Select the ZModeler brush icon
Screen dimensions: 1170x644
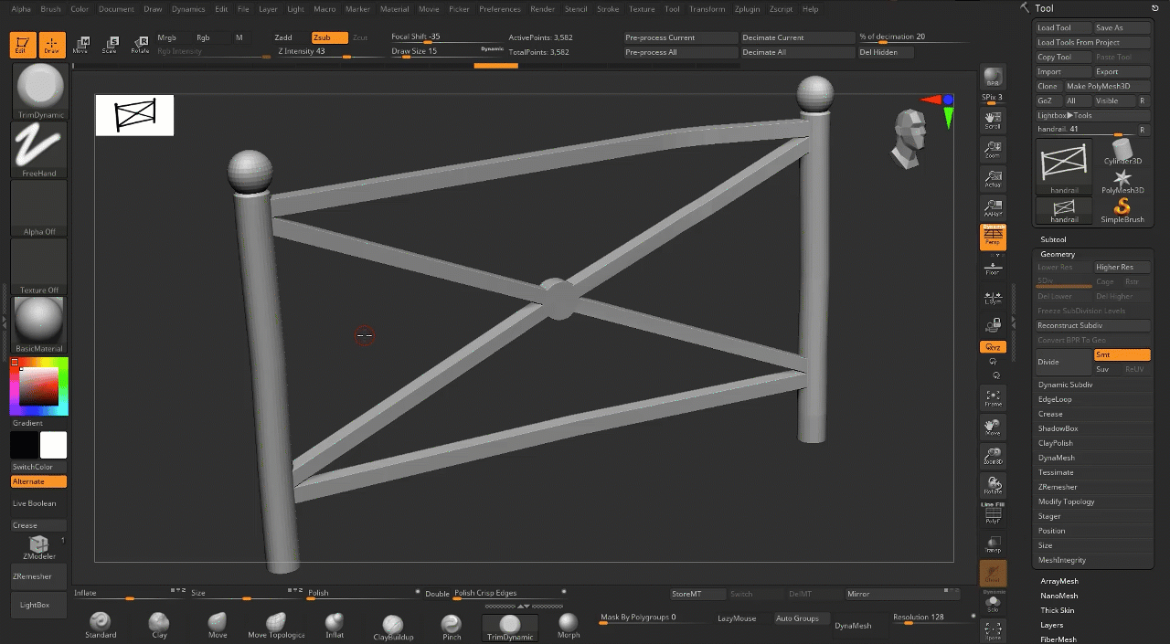coord(39,546)
